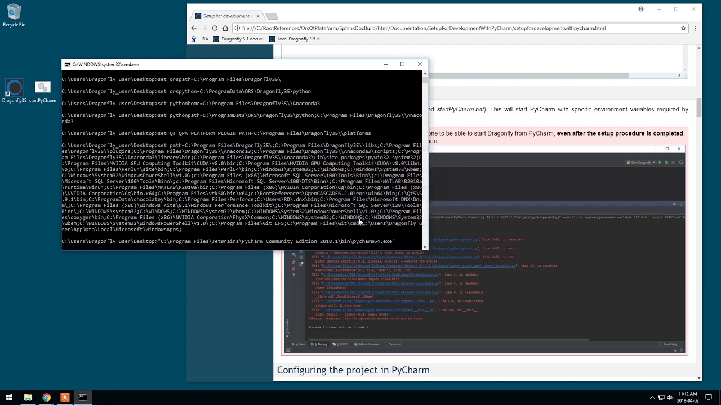The image size is (721, 405).
Task: Bookmark this page with the star icon
Action: pyautogui.click(x=683, y=28)
